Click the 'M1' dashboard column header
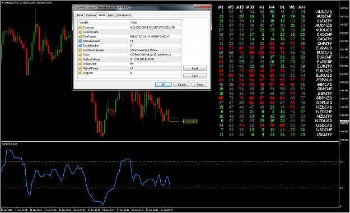The width and height of the screenshot is (350, 213). tap(221, 7)
